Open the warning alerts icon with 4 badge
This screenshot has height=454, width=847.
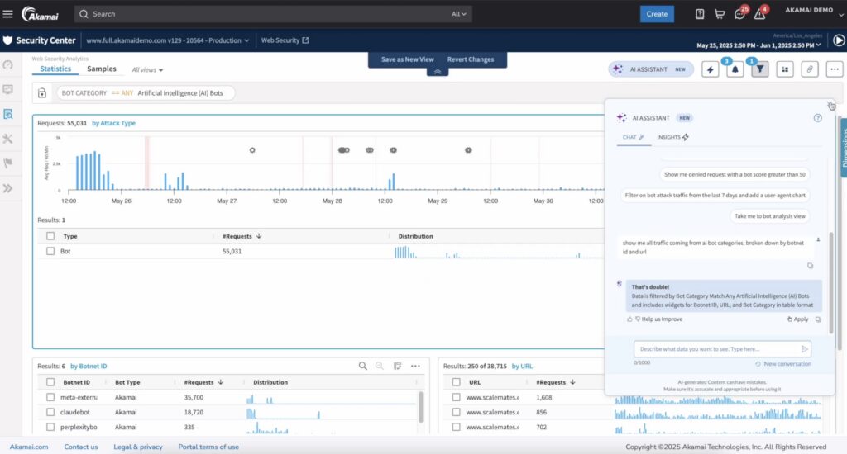click(x=760, y=14)
